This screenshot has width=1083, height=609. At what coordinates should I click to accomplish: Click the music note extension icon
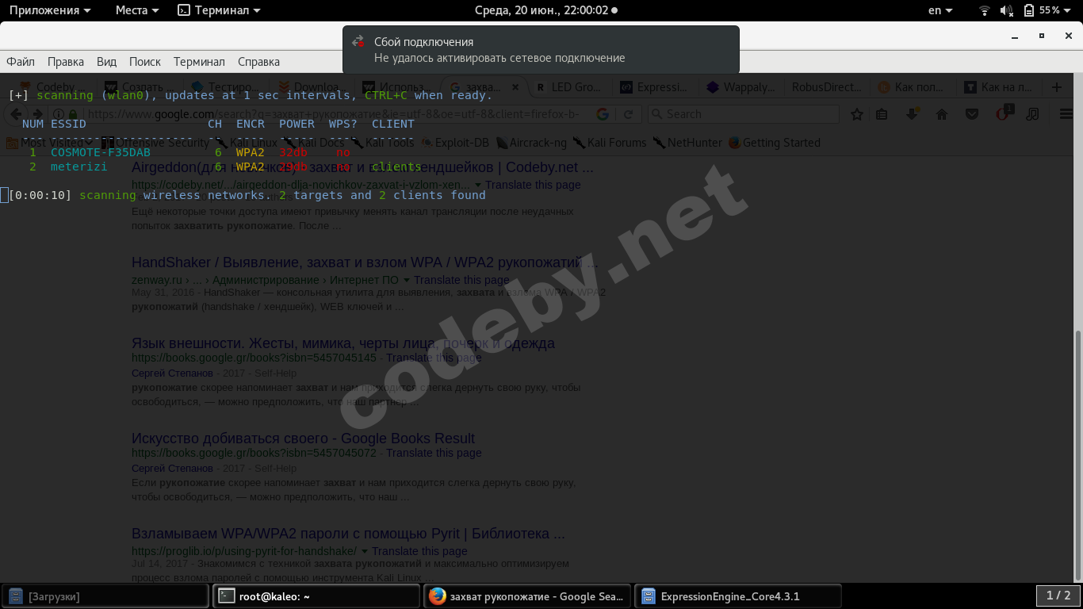coord(1032,114)
